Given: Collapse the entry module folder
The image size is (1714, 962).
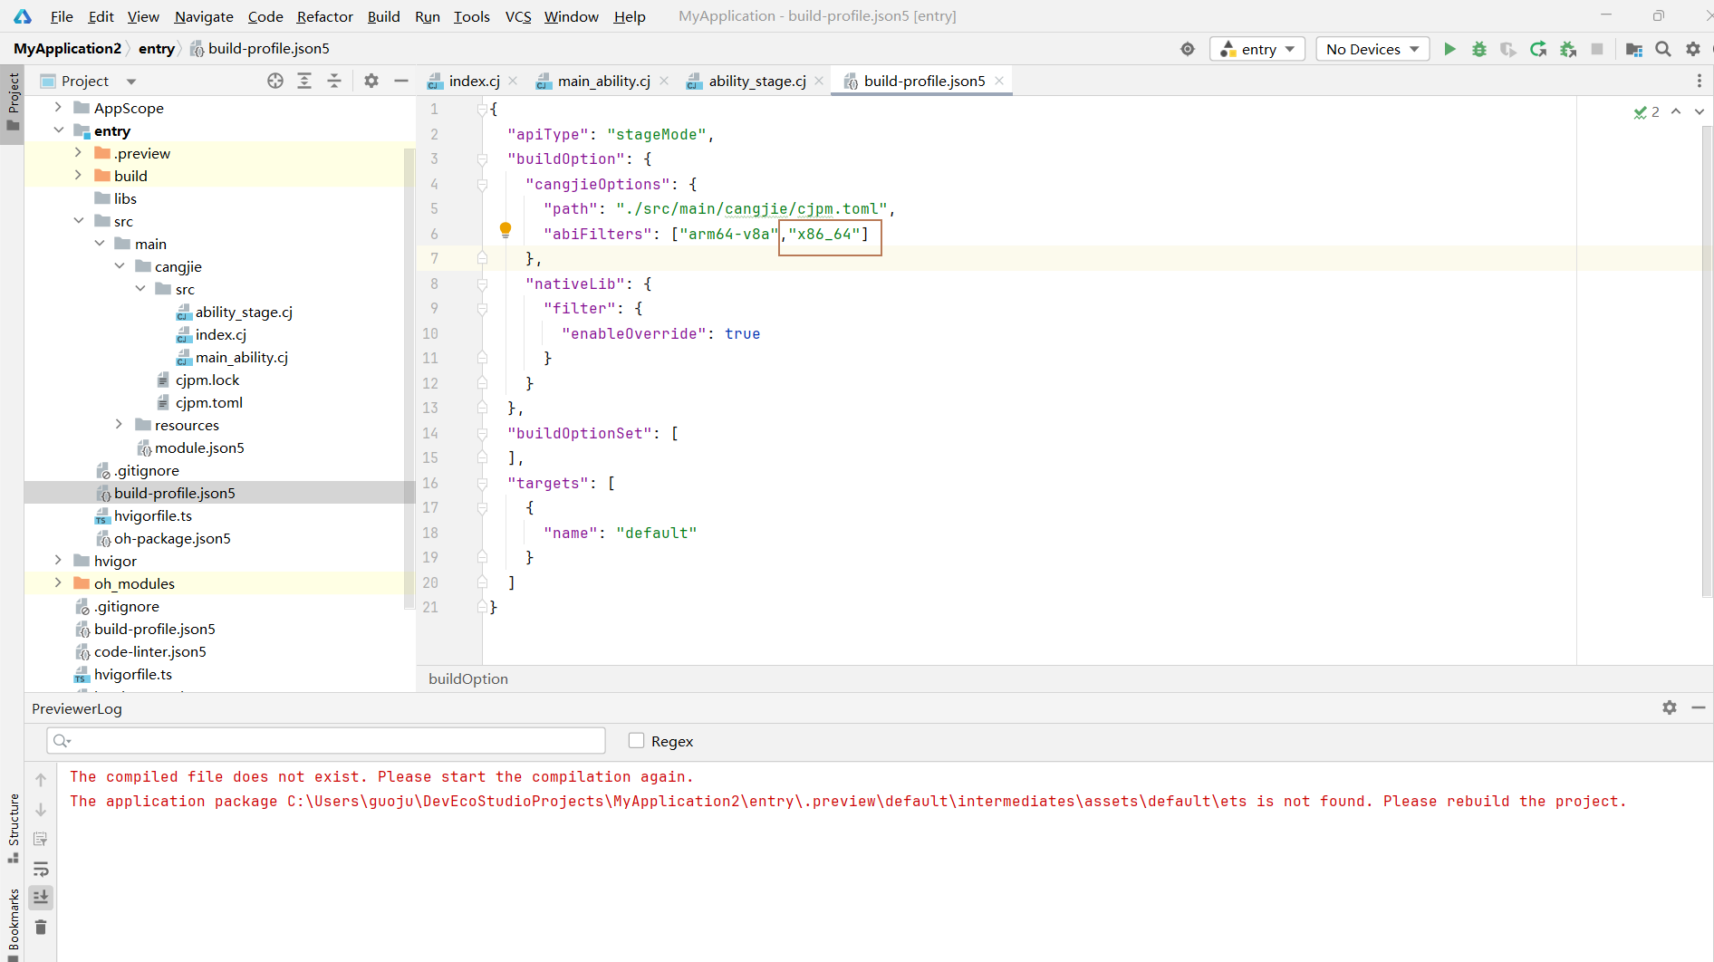Looking at the screenshot, I should point(58,130).
